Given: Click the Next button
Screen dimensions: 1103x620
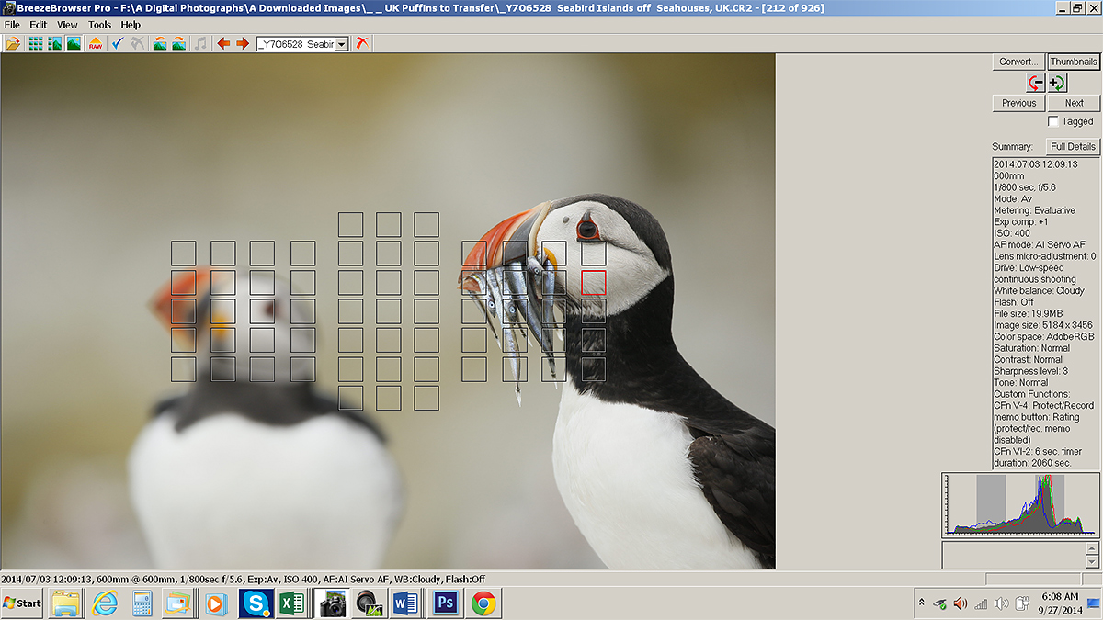Looking at the screenshot, I should pos(1074,103).
